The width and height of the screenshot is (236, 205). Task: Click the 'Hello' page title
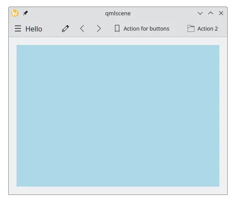pyautogui.click(x=34, y=29)
